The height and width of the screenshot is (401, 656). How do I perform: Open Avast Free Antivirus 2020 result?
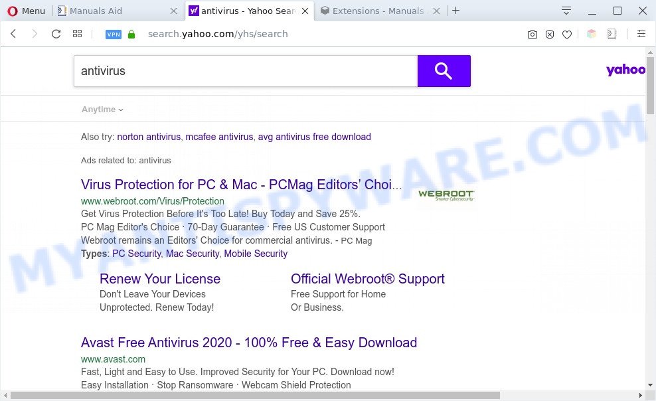249,343
